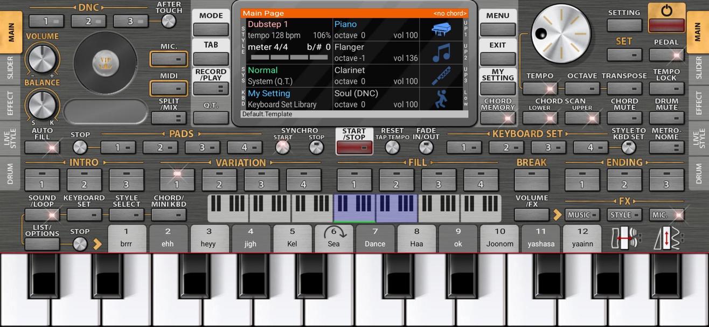Expand the orange arrow next to VOLUME/FX
This screenshot has height=327, width=709.
[559, 214]
